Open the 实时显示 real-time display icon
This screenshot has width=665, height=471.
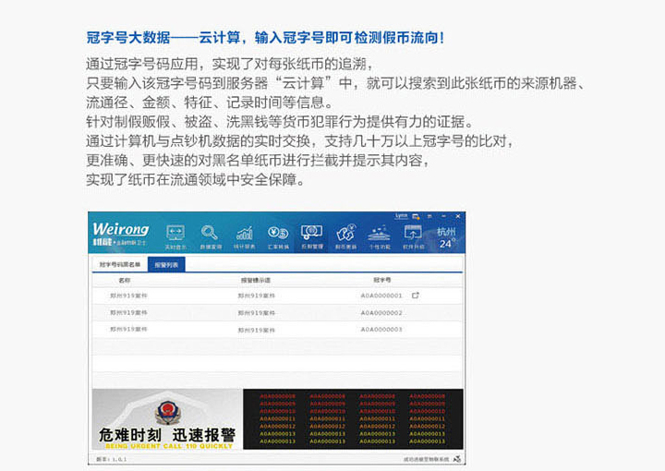pyautogui.click(x=175, y=236)
